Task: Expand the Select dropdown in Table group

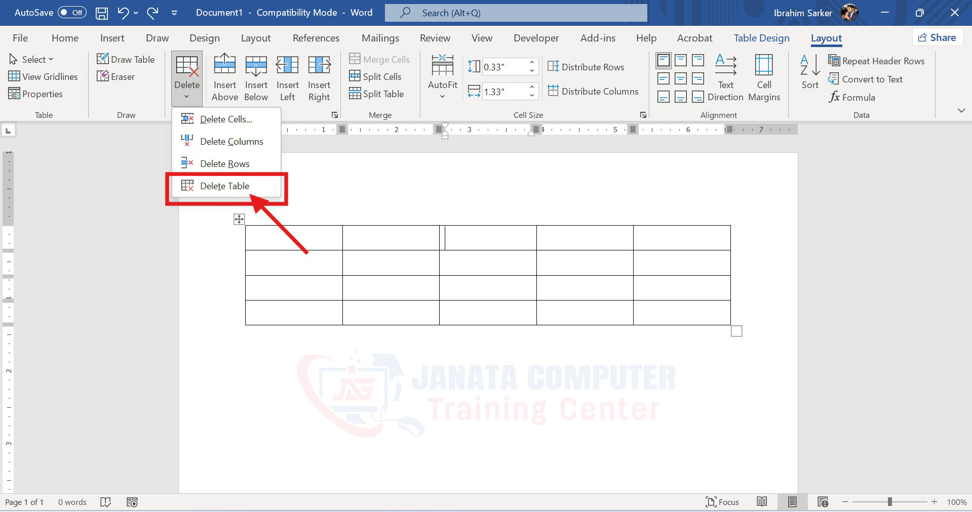Action: 31,59
